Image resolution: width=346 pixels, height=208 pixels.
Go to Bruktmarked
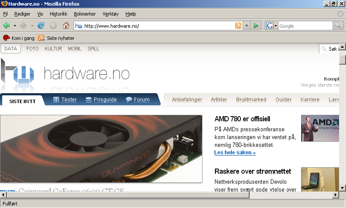tap(251, 100)
